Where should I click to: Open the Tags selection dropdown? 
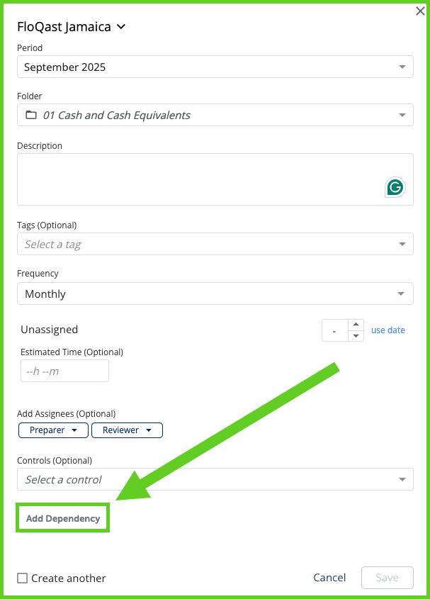[215, 244]
